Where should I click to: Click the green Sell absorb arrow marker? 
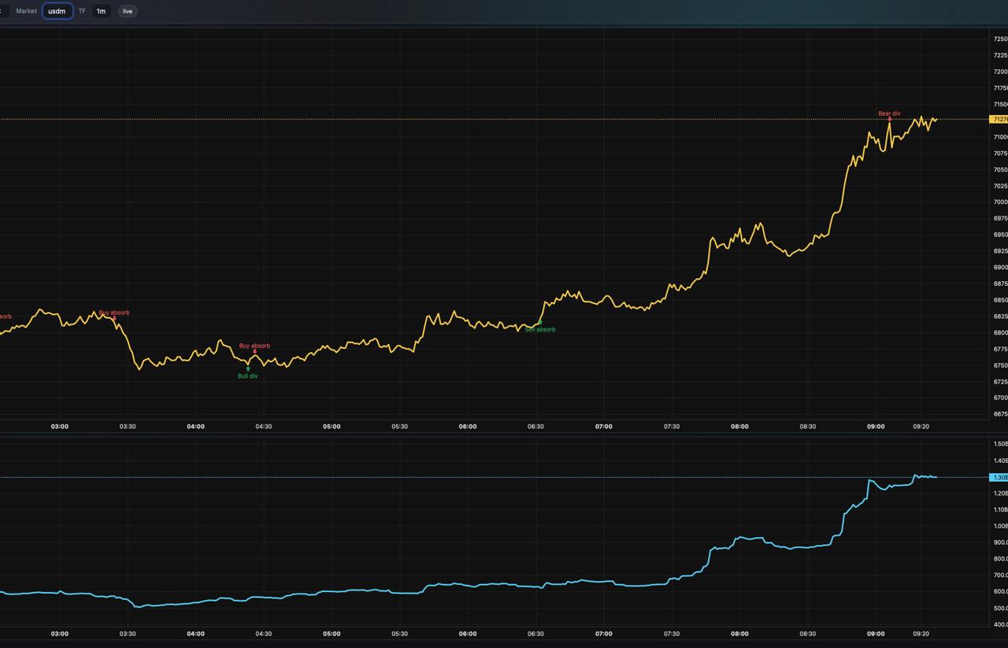click(x=540, y=322)
